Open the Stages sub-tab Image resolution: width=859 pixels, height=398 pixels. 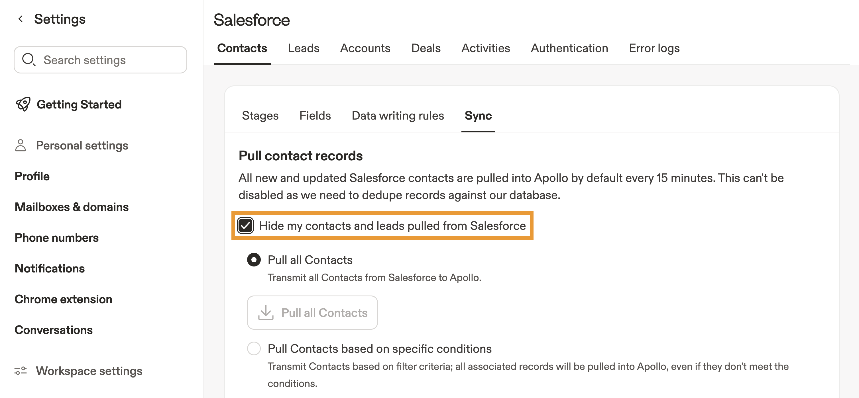(x=260, y=116)
